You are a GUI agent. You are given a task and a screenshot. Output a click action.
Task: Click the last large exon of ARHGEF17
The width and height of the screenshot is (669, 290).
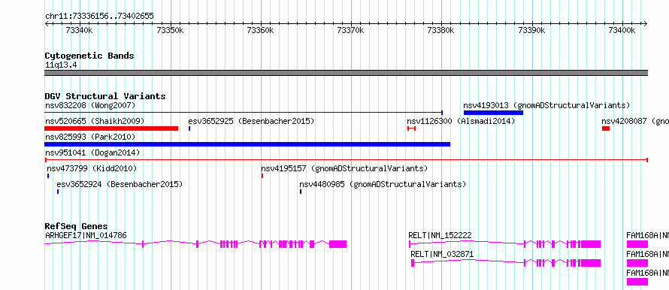click(338, 244)
